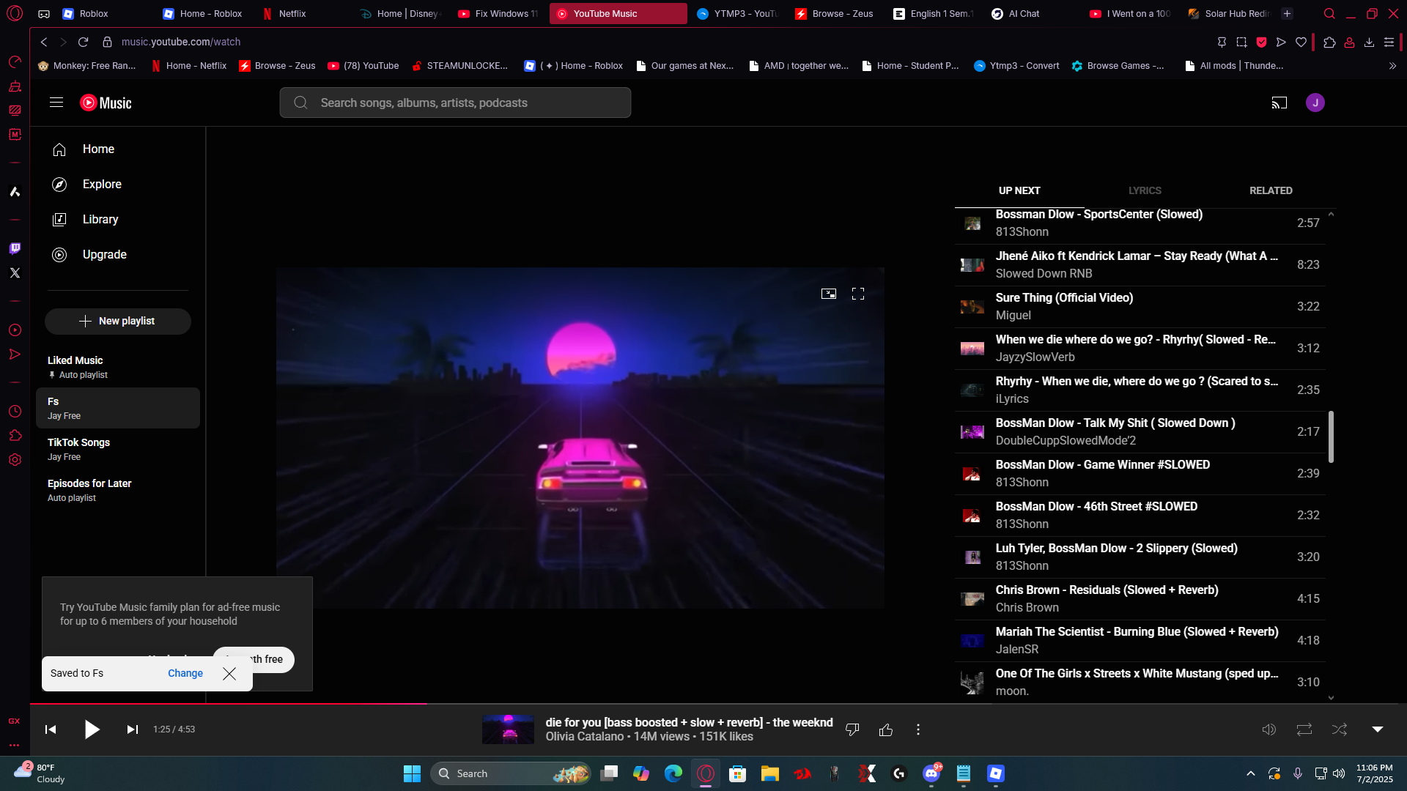
Task: Open Episodes for Later playlist
Action: 118,490
